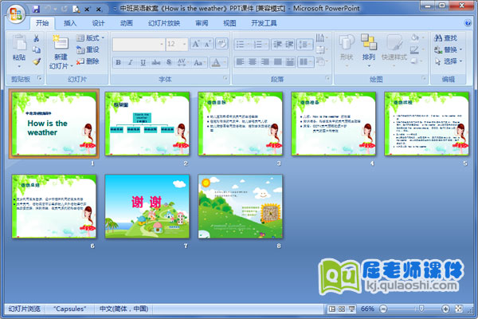Center align text
The height and width of the screenshot is (319, 478).
coord(253,62)
